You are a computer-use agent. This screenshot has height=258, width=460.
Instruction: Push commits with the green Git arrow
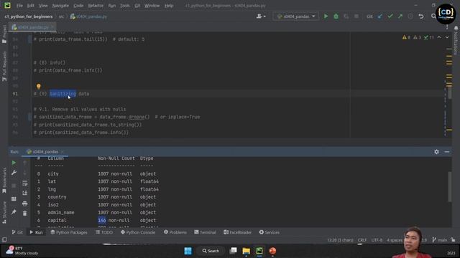tap(400, 16)
